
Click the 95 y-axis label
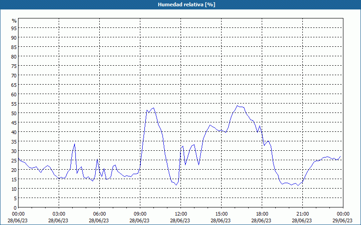tap(14, 28)
